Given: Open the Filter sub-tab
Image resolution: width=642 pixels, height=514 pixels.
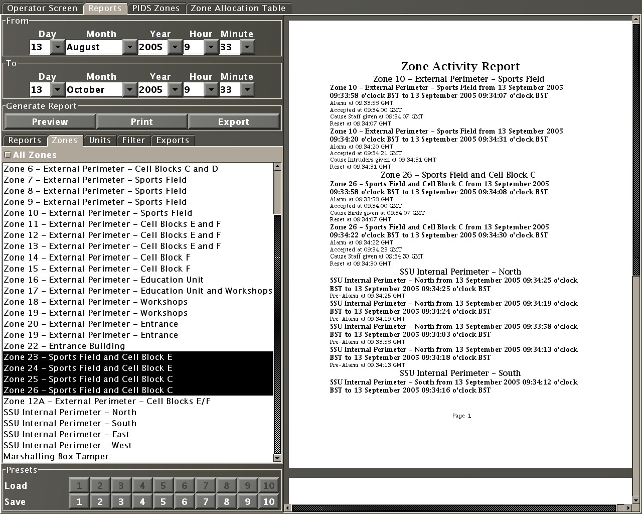Looking at the screenshot, I should click(x=133, y=141).
